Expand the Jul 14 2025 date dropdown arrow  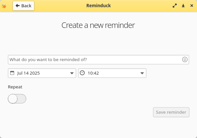[72, 73]
